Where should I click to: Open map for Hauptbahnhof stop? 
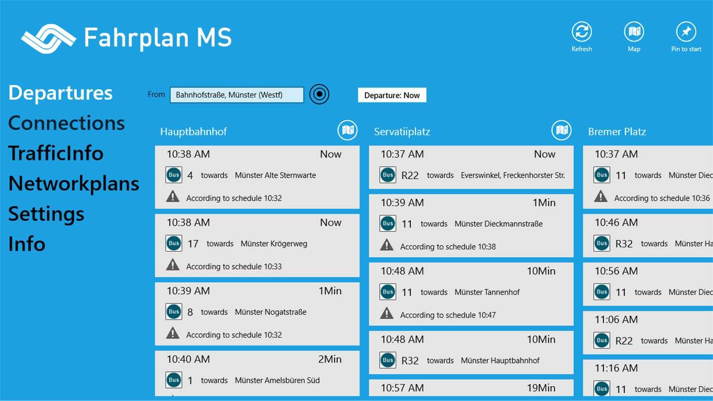pyautogui.click(x=348, y=130)
